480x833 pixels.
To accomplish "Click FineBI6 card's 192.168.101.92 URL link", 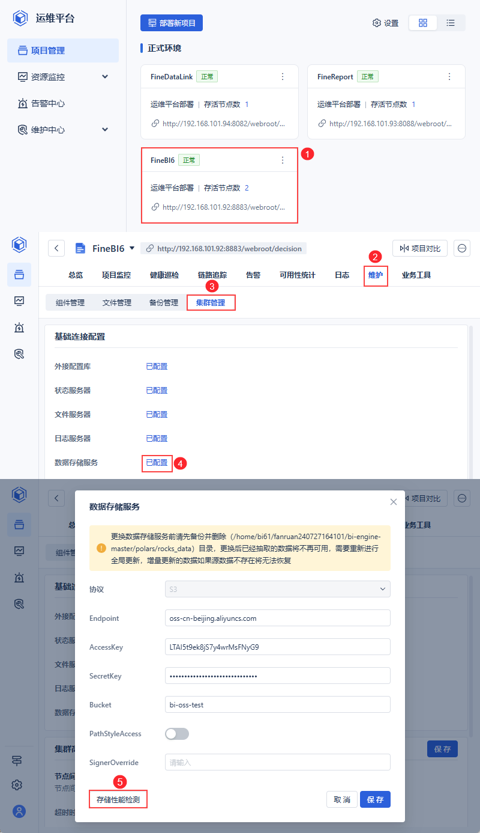I will (223, 207).
